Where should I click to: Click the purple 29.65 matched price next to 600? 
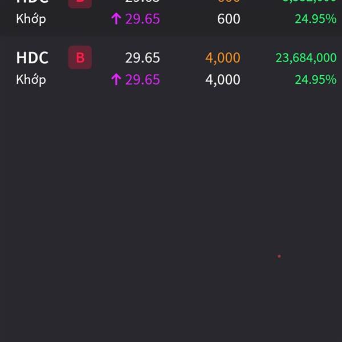click(142, 19)
